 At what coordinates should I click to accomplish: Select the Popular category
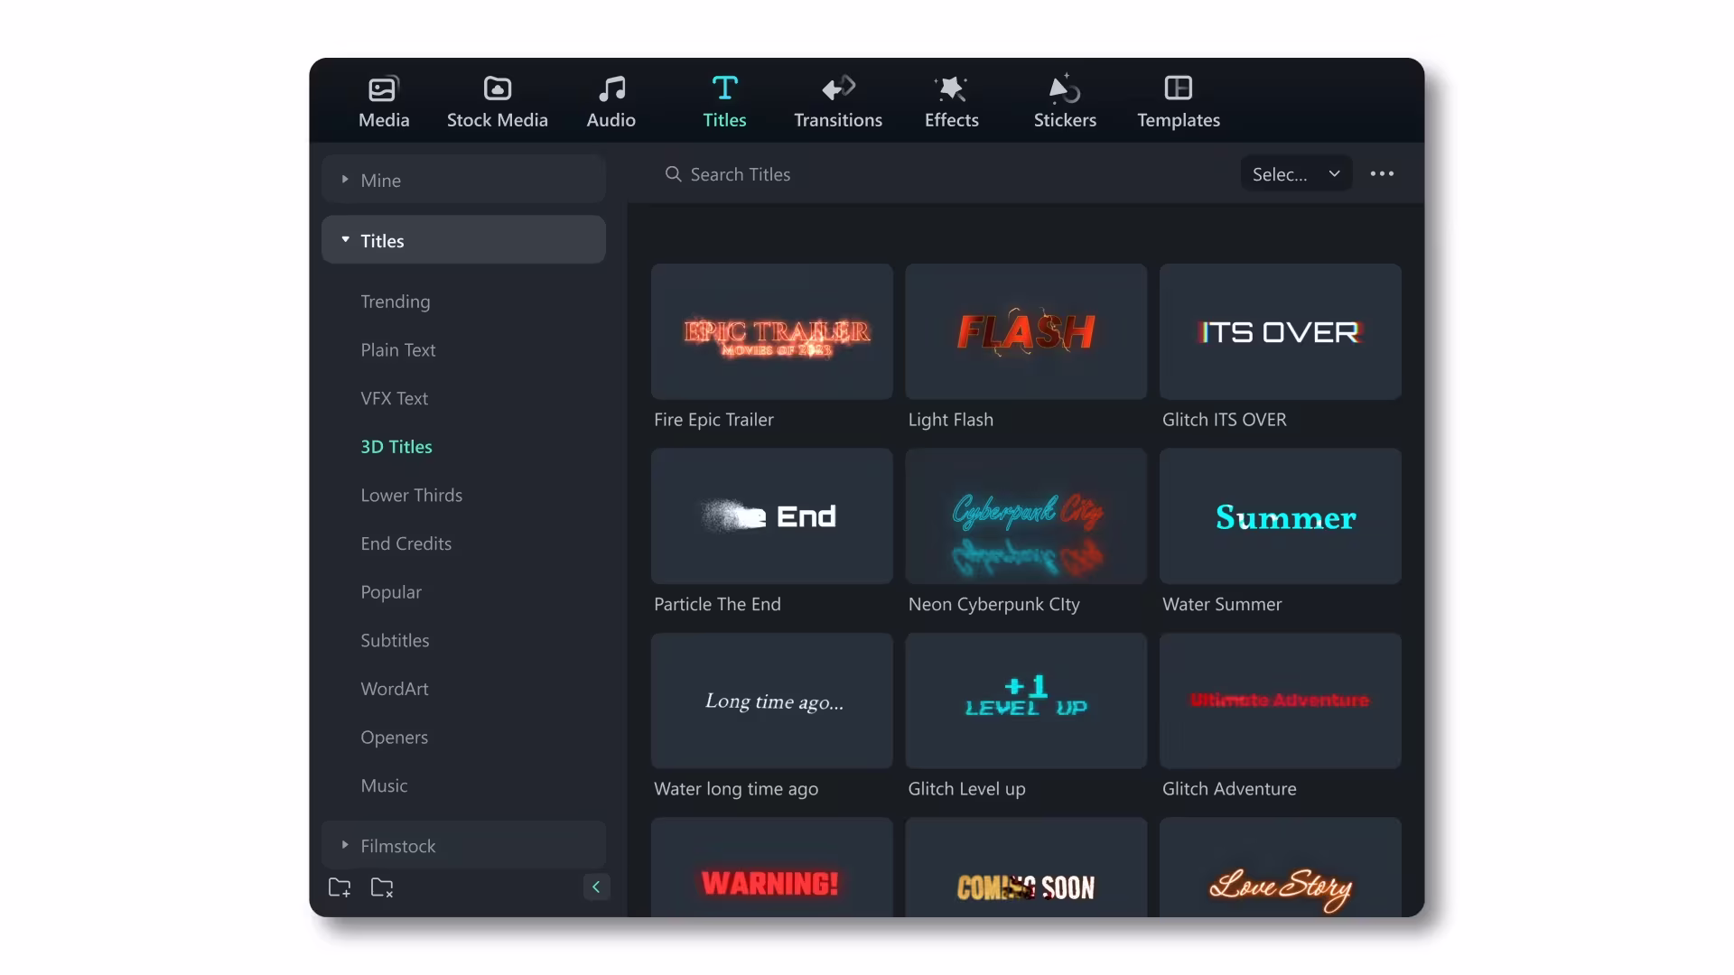click(x=391, y=592)
